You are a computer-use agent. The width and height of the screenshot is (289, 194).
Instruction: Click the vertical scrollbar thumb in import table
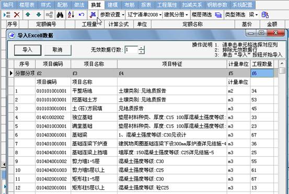coord(282,71)
